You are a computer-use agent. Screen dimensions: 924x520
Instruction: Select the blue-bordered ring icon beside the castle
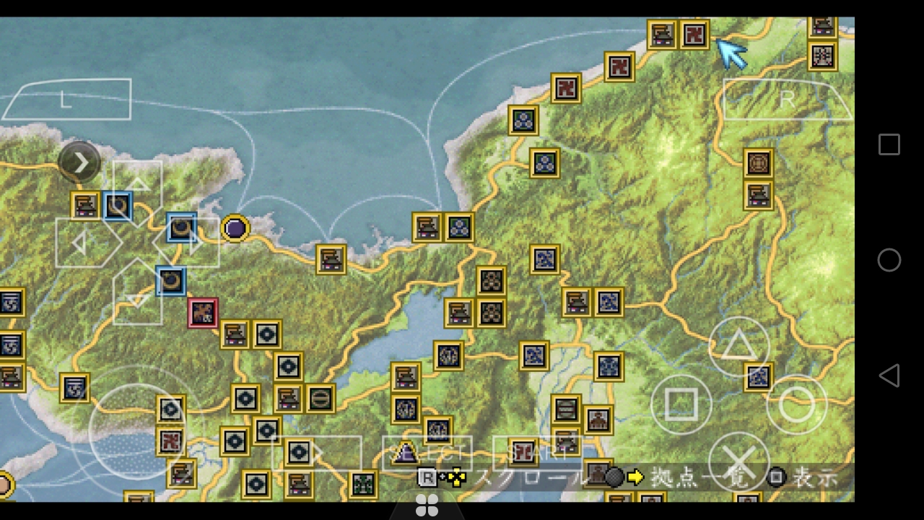click(118, 206)
